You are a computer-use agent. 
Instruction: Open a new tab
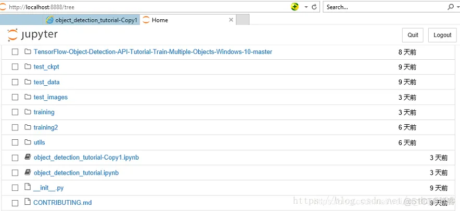(242, 20)
